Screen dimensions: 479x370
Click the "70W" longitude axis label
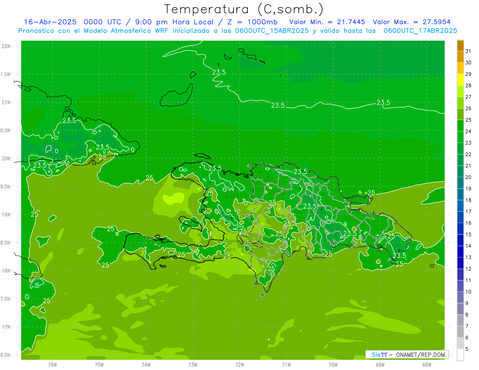(333, 364)
